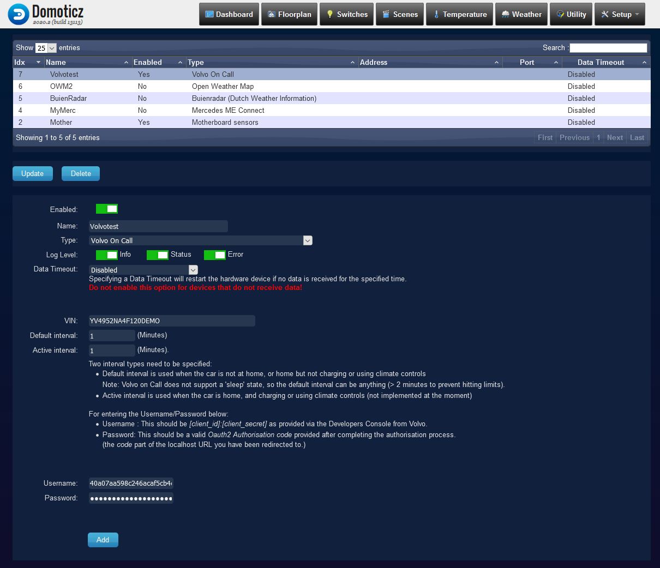Sort table by Data Timeout column
The image size is (660, 568).
[x=606, y=62]
